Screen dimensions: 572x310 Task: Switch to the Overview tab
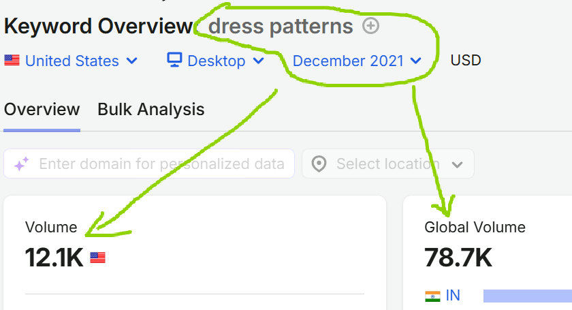click(42, 110)
